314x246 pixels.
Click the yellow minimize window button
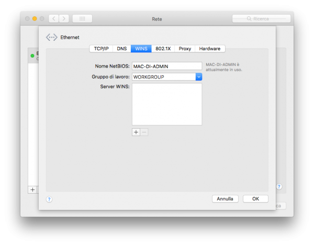click(35, 19)
